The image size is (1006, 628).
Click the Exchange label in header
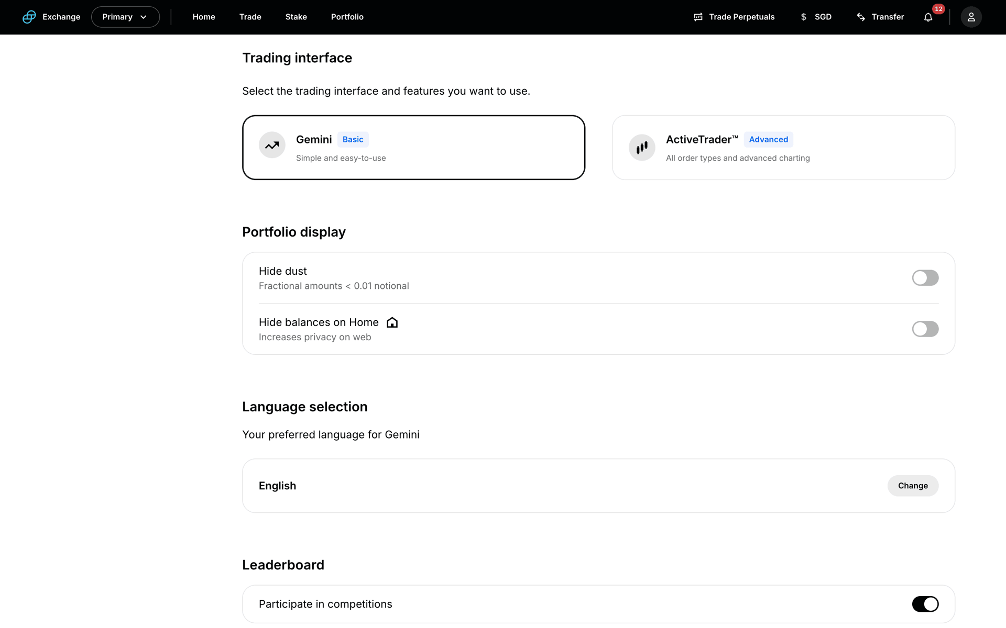pos(61,17)
